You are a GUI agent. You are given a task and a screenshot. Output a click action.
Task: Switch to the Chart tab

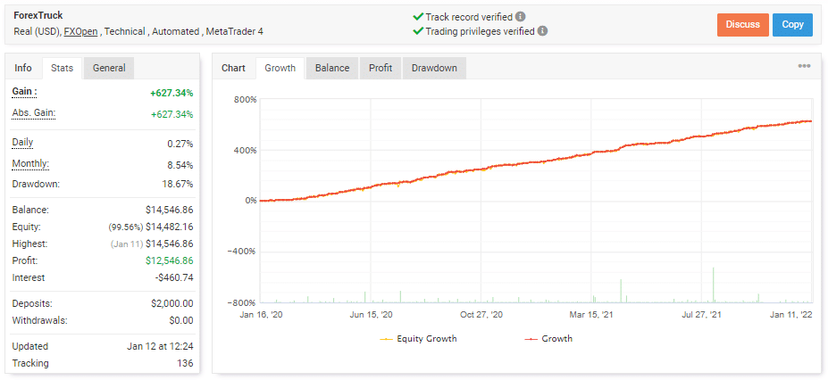click(233, 68)
